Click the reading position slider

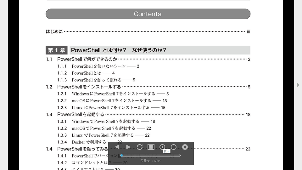coord(150,155)
